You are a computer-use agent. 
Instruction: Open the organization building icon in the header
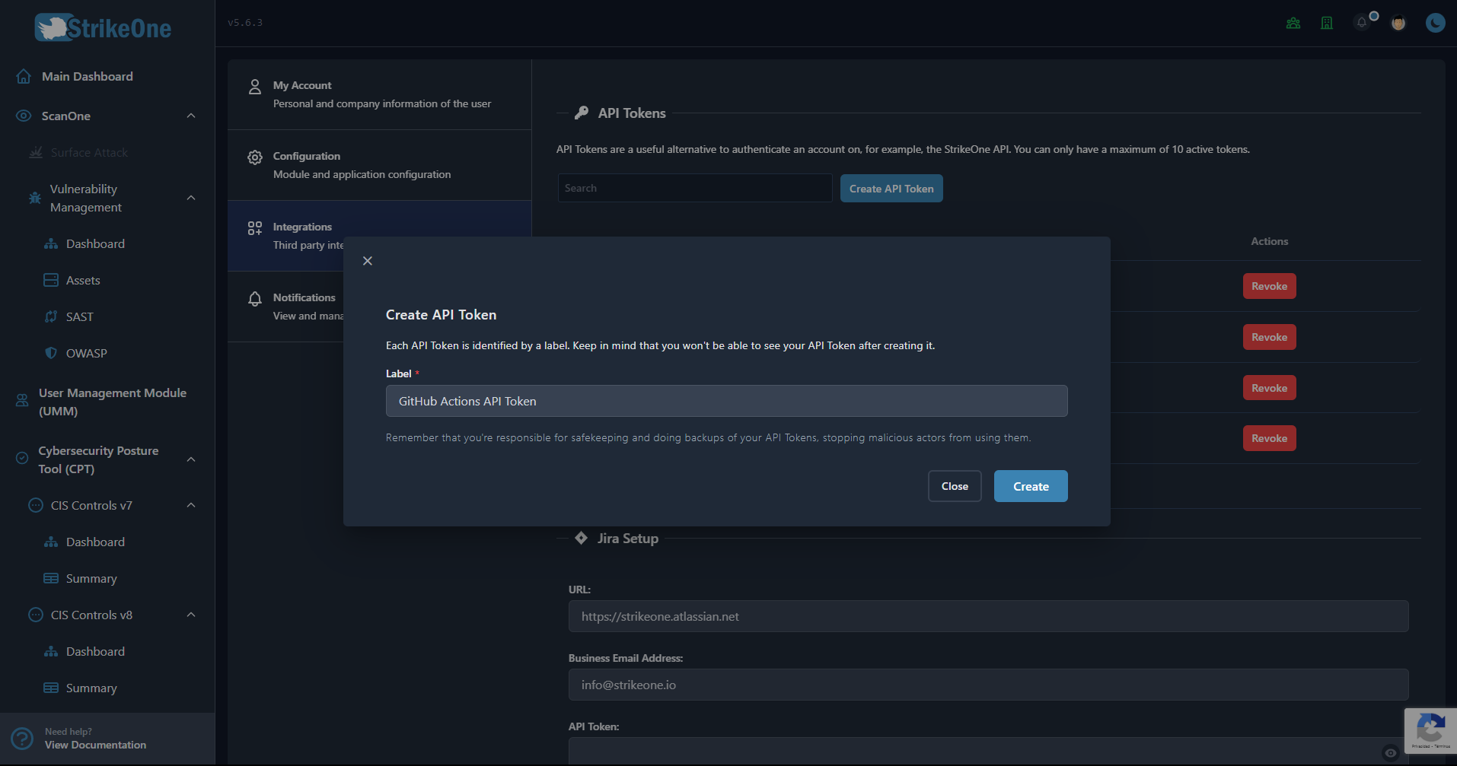[x=1327, y=23]
